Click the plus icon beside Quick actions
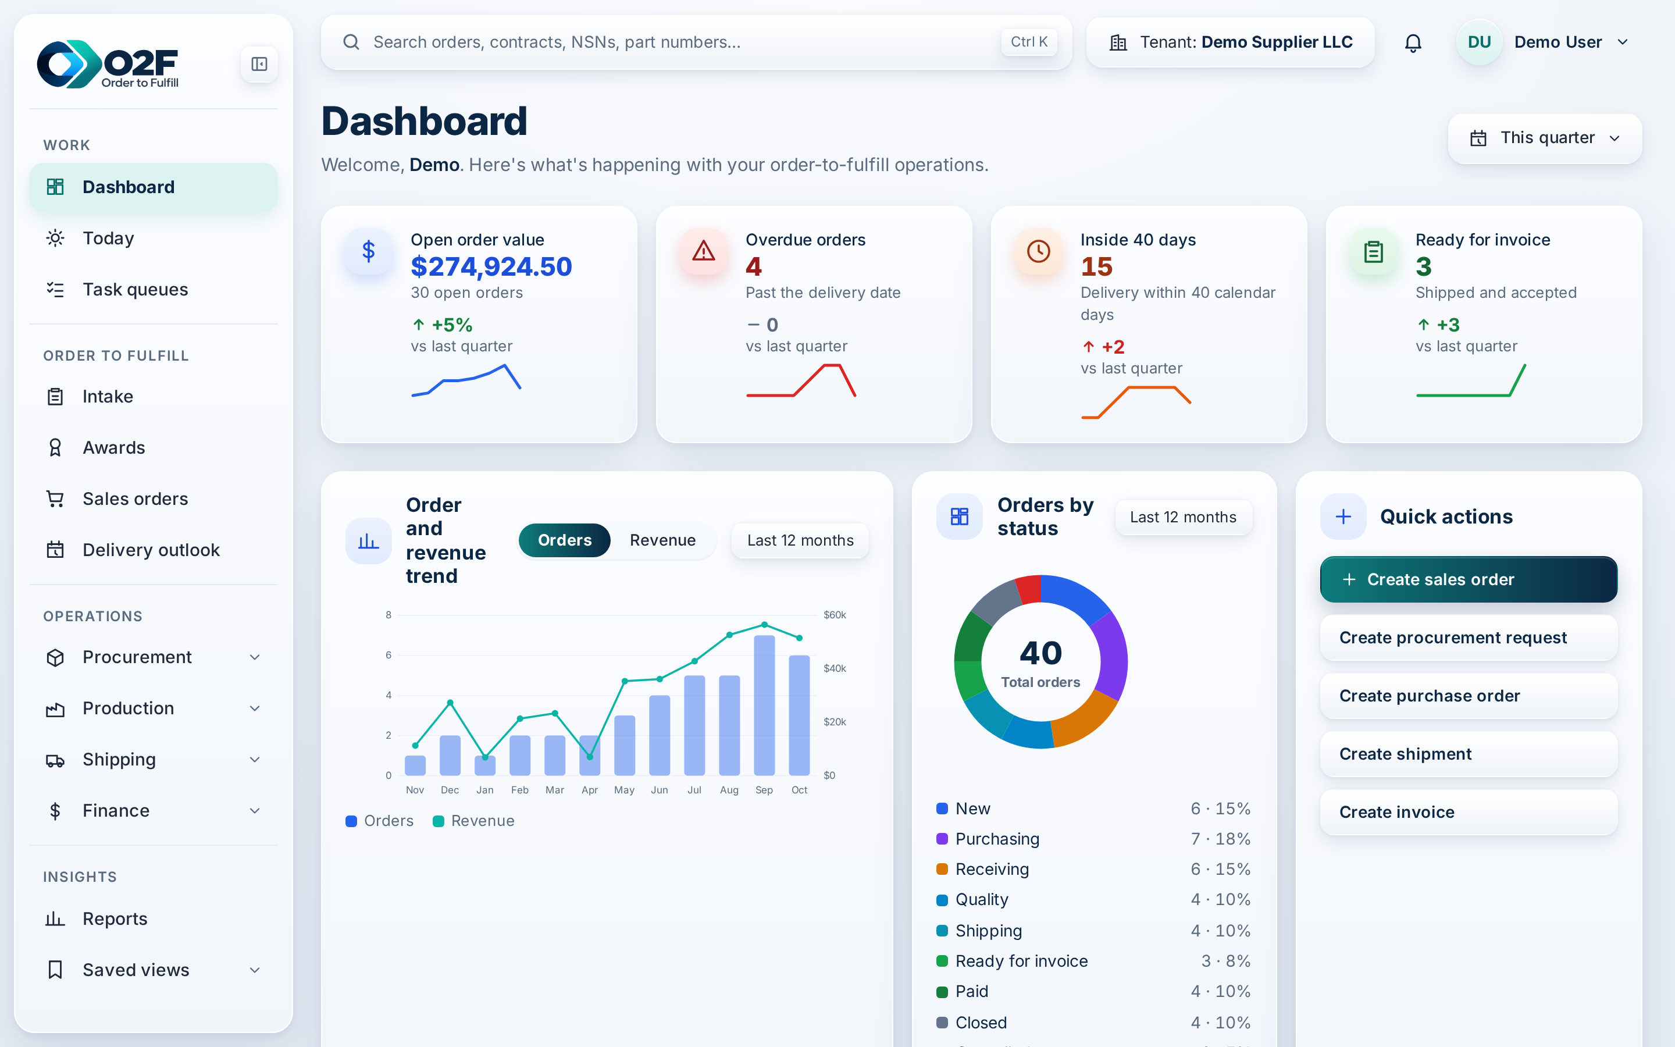 (1343, 517)
